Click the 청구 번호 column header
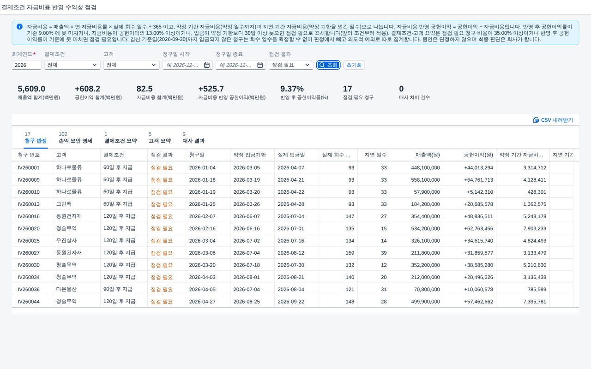Image resolution: width=591 pixels, height=369 pixels. (32, 155)
